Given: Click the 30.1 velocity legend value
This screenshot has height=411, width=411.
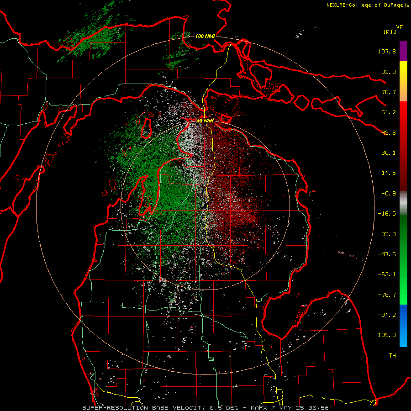Looking at the screenshot, I should [389, 153].
